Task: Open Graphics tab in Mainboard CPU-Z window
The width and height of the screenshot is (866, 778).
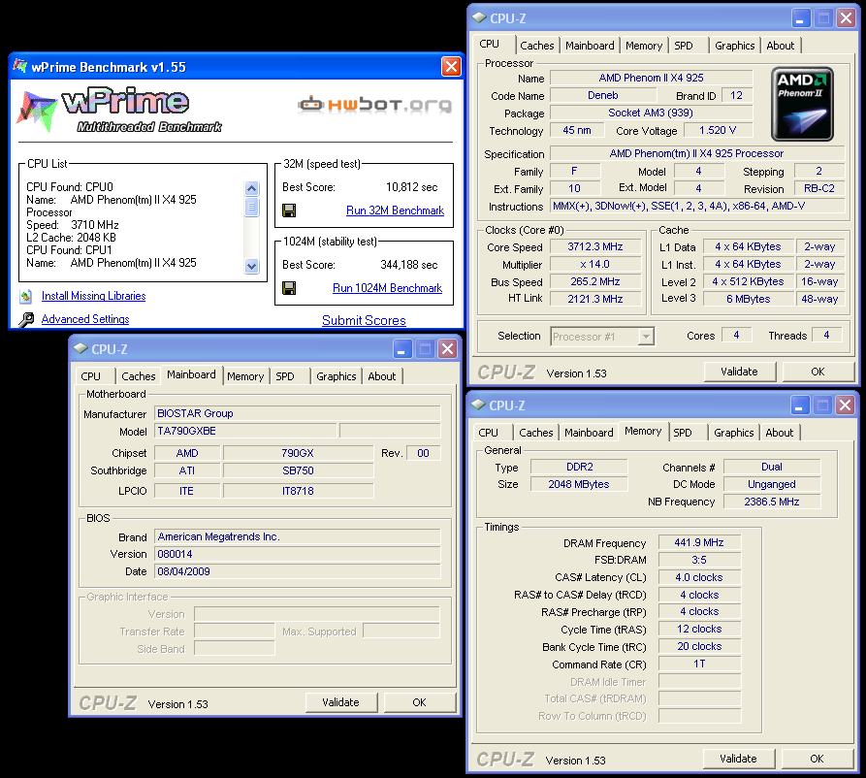Action: tap(336, 376)
